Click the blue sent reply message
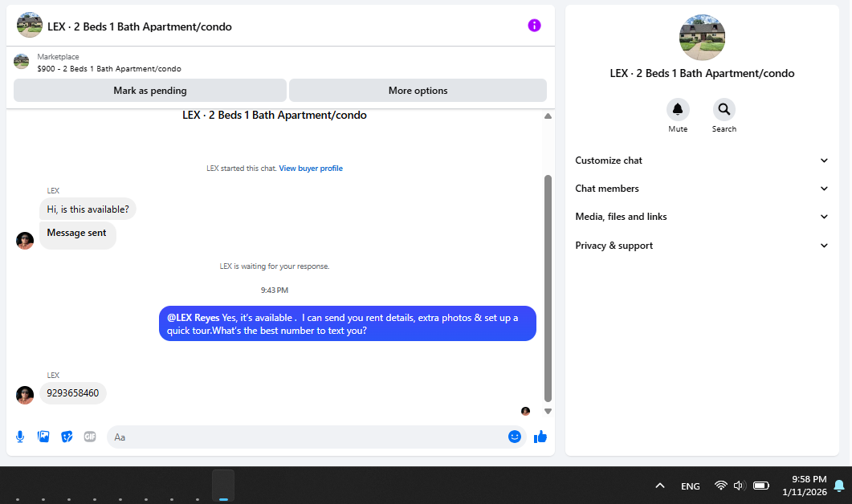 pos(347,323)
